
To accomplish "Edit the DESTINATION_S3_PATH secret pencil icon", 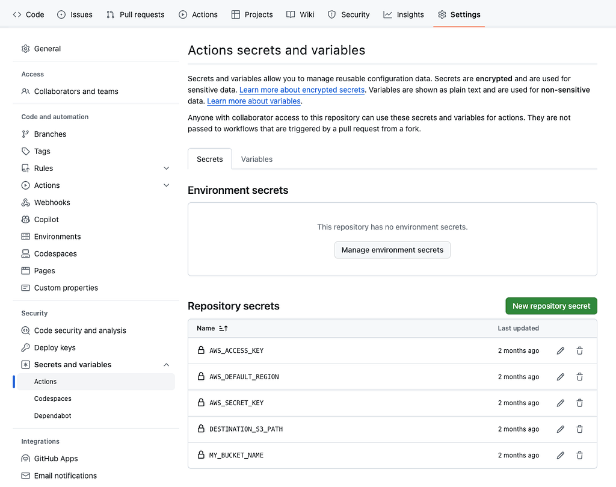I will click(560, 429).
